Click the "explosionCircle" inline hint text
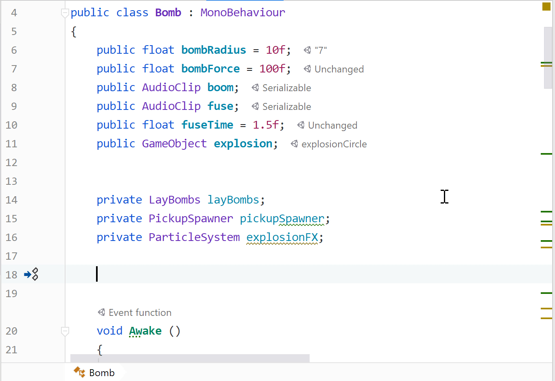The height and width of the screenshot is (381, 555). [334, 144]
